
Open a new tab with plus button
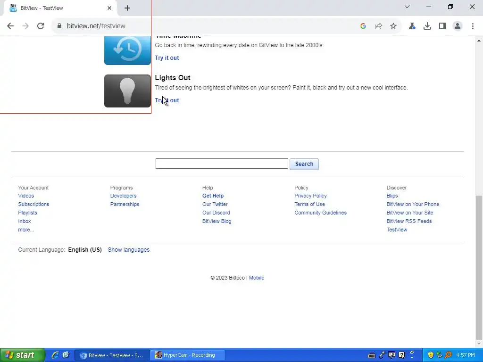(127, 8)
